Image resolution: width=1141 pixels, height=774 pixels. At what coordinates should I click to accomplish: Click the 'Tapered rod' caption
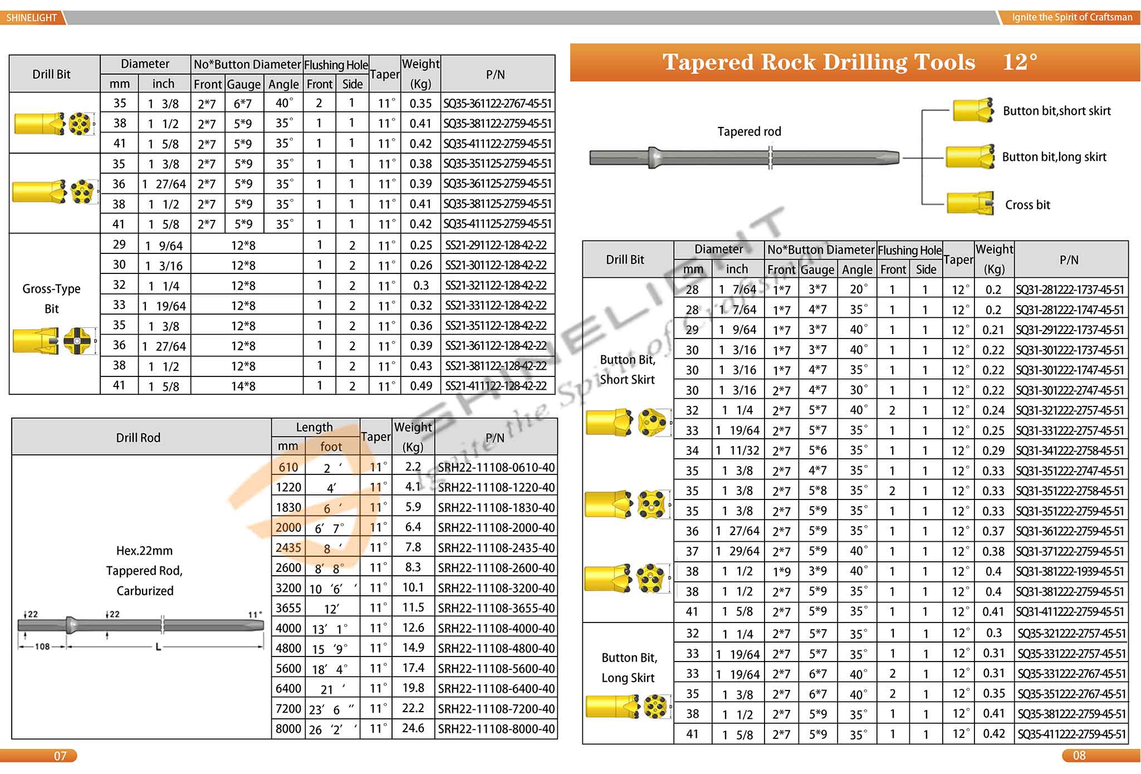[x=749, y=131]
